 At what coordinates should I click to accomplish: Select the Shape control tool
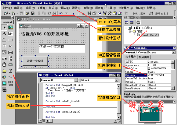[4, 77]
